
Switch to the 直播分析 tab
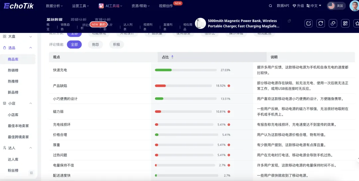(103, 20)
